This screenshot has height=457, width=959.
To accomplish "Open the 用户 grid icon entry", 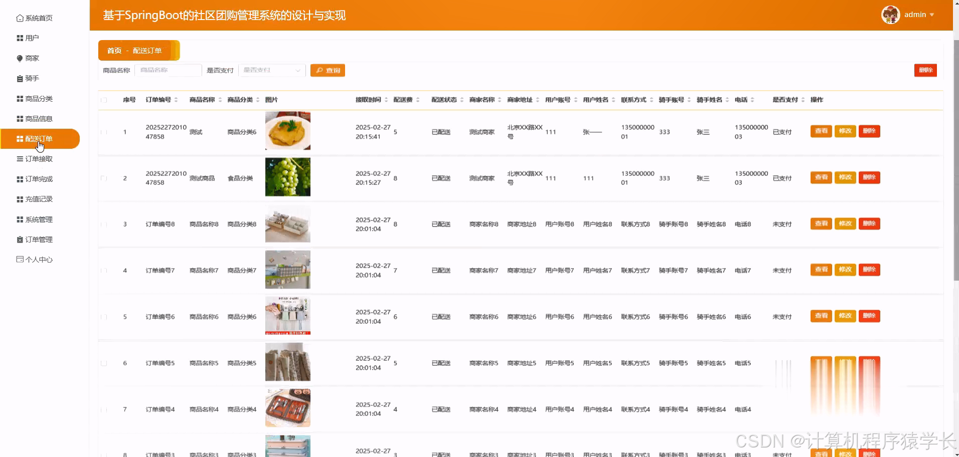I will (20, 38).
